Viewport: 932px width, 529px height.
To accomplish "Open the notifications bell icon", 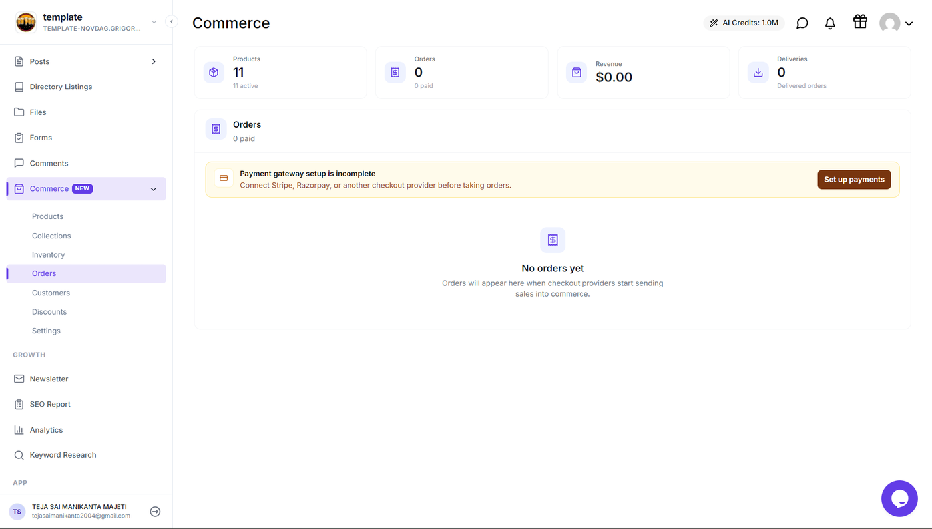I will [830, 23].
